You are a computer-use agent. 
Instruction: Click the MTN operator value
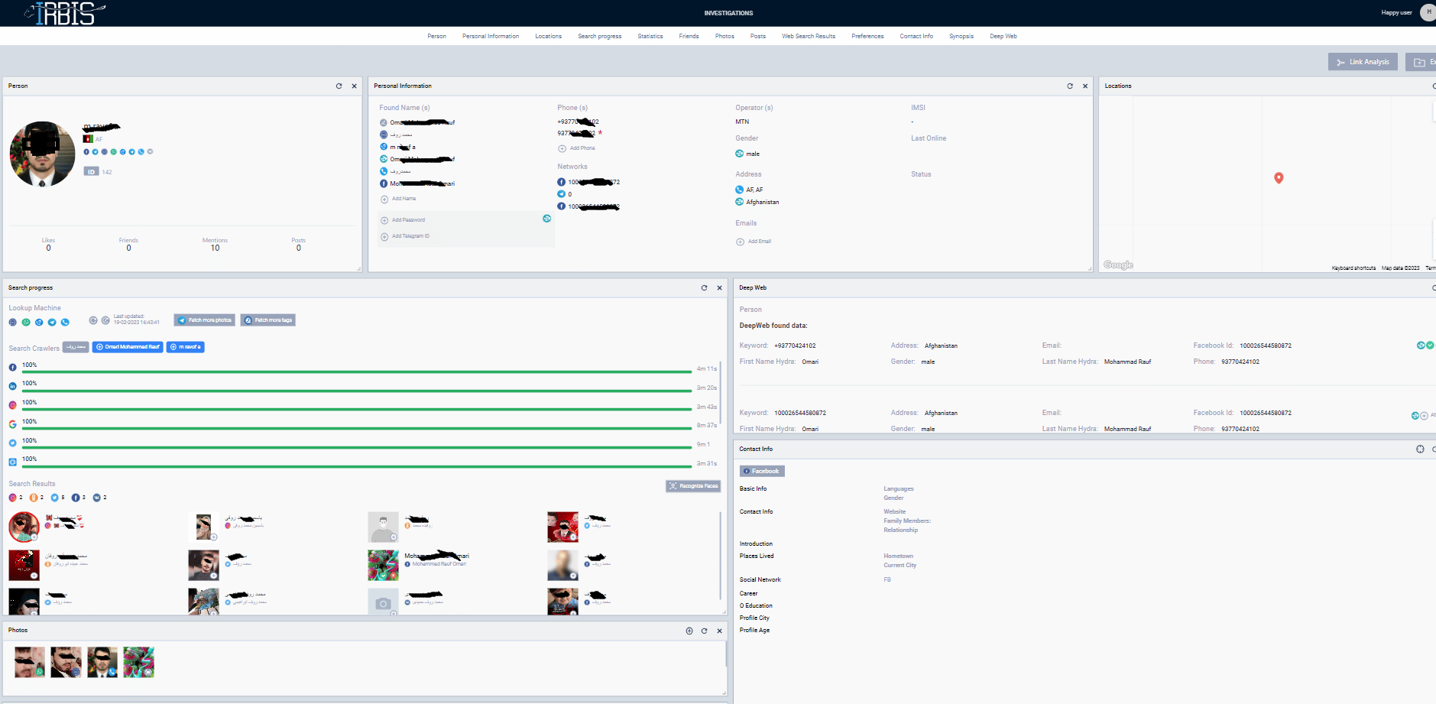(x=742, y=122)
